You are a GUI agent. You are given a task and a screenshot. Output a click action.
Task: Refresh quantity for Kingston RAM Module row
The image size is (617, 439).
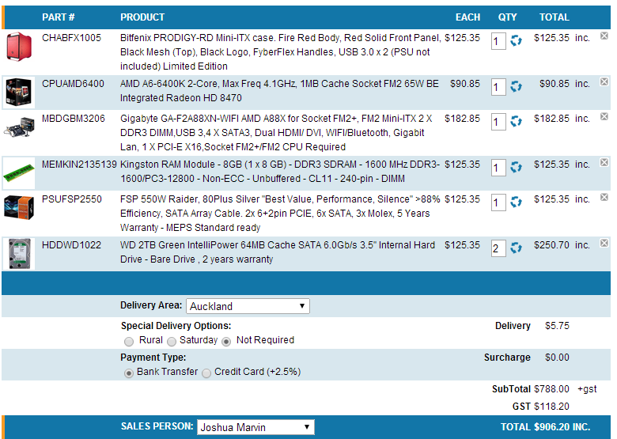pyautogui.click(x=516, y=167)
